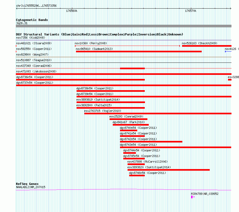Image resolution: width=239 pixels, height=212 pixels.
Task: Click the DGV Structural Variants track title
Action: coord(99,34)
